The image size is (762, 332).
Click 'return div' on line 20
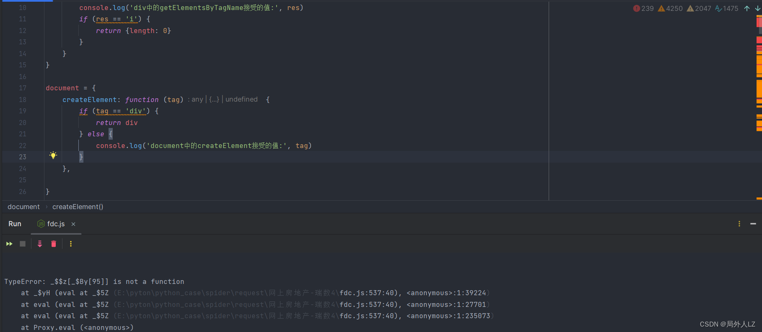pos(117,123)
